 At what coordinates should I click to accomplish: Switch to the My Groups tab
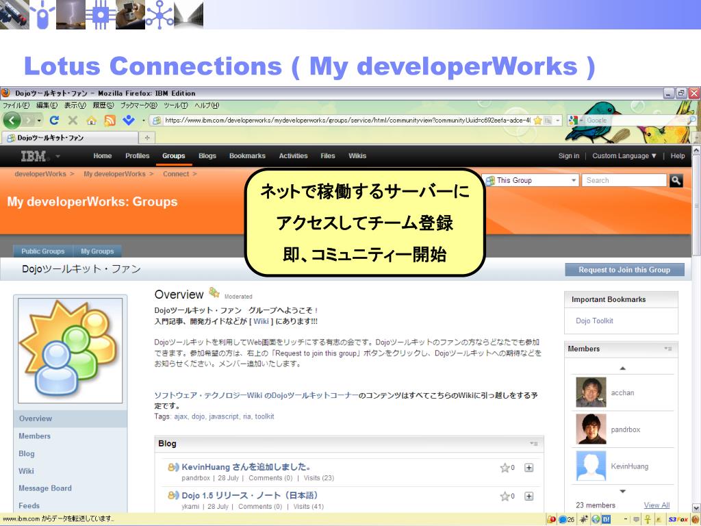tap(97, 251)
